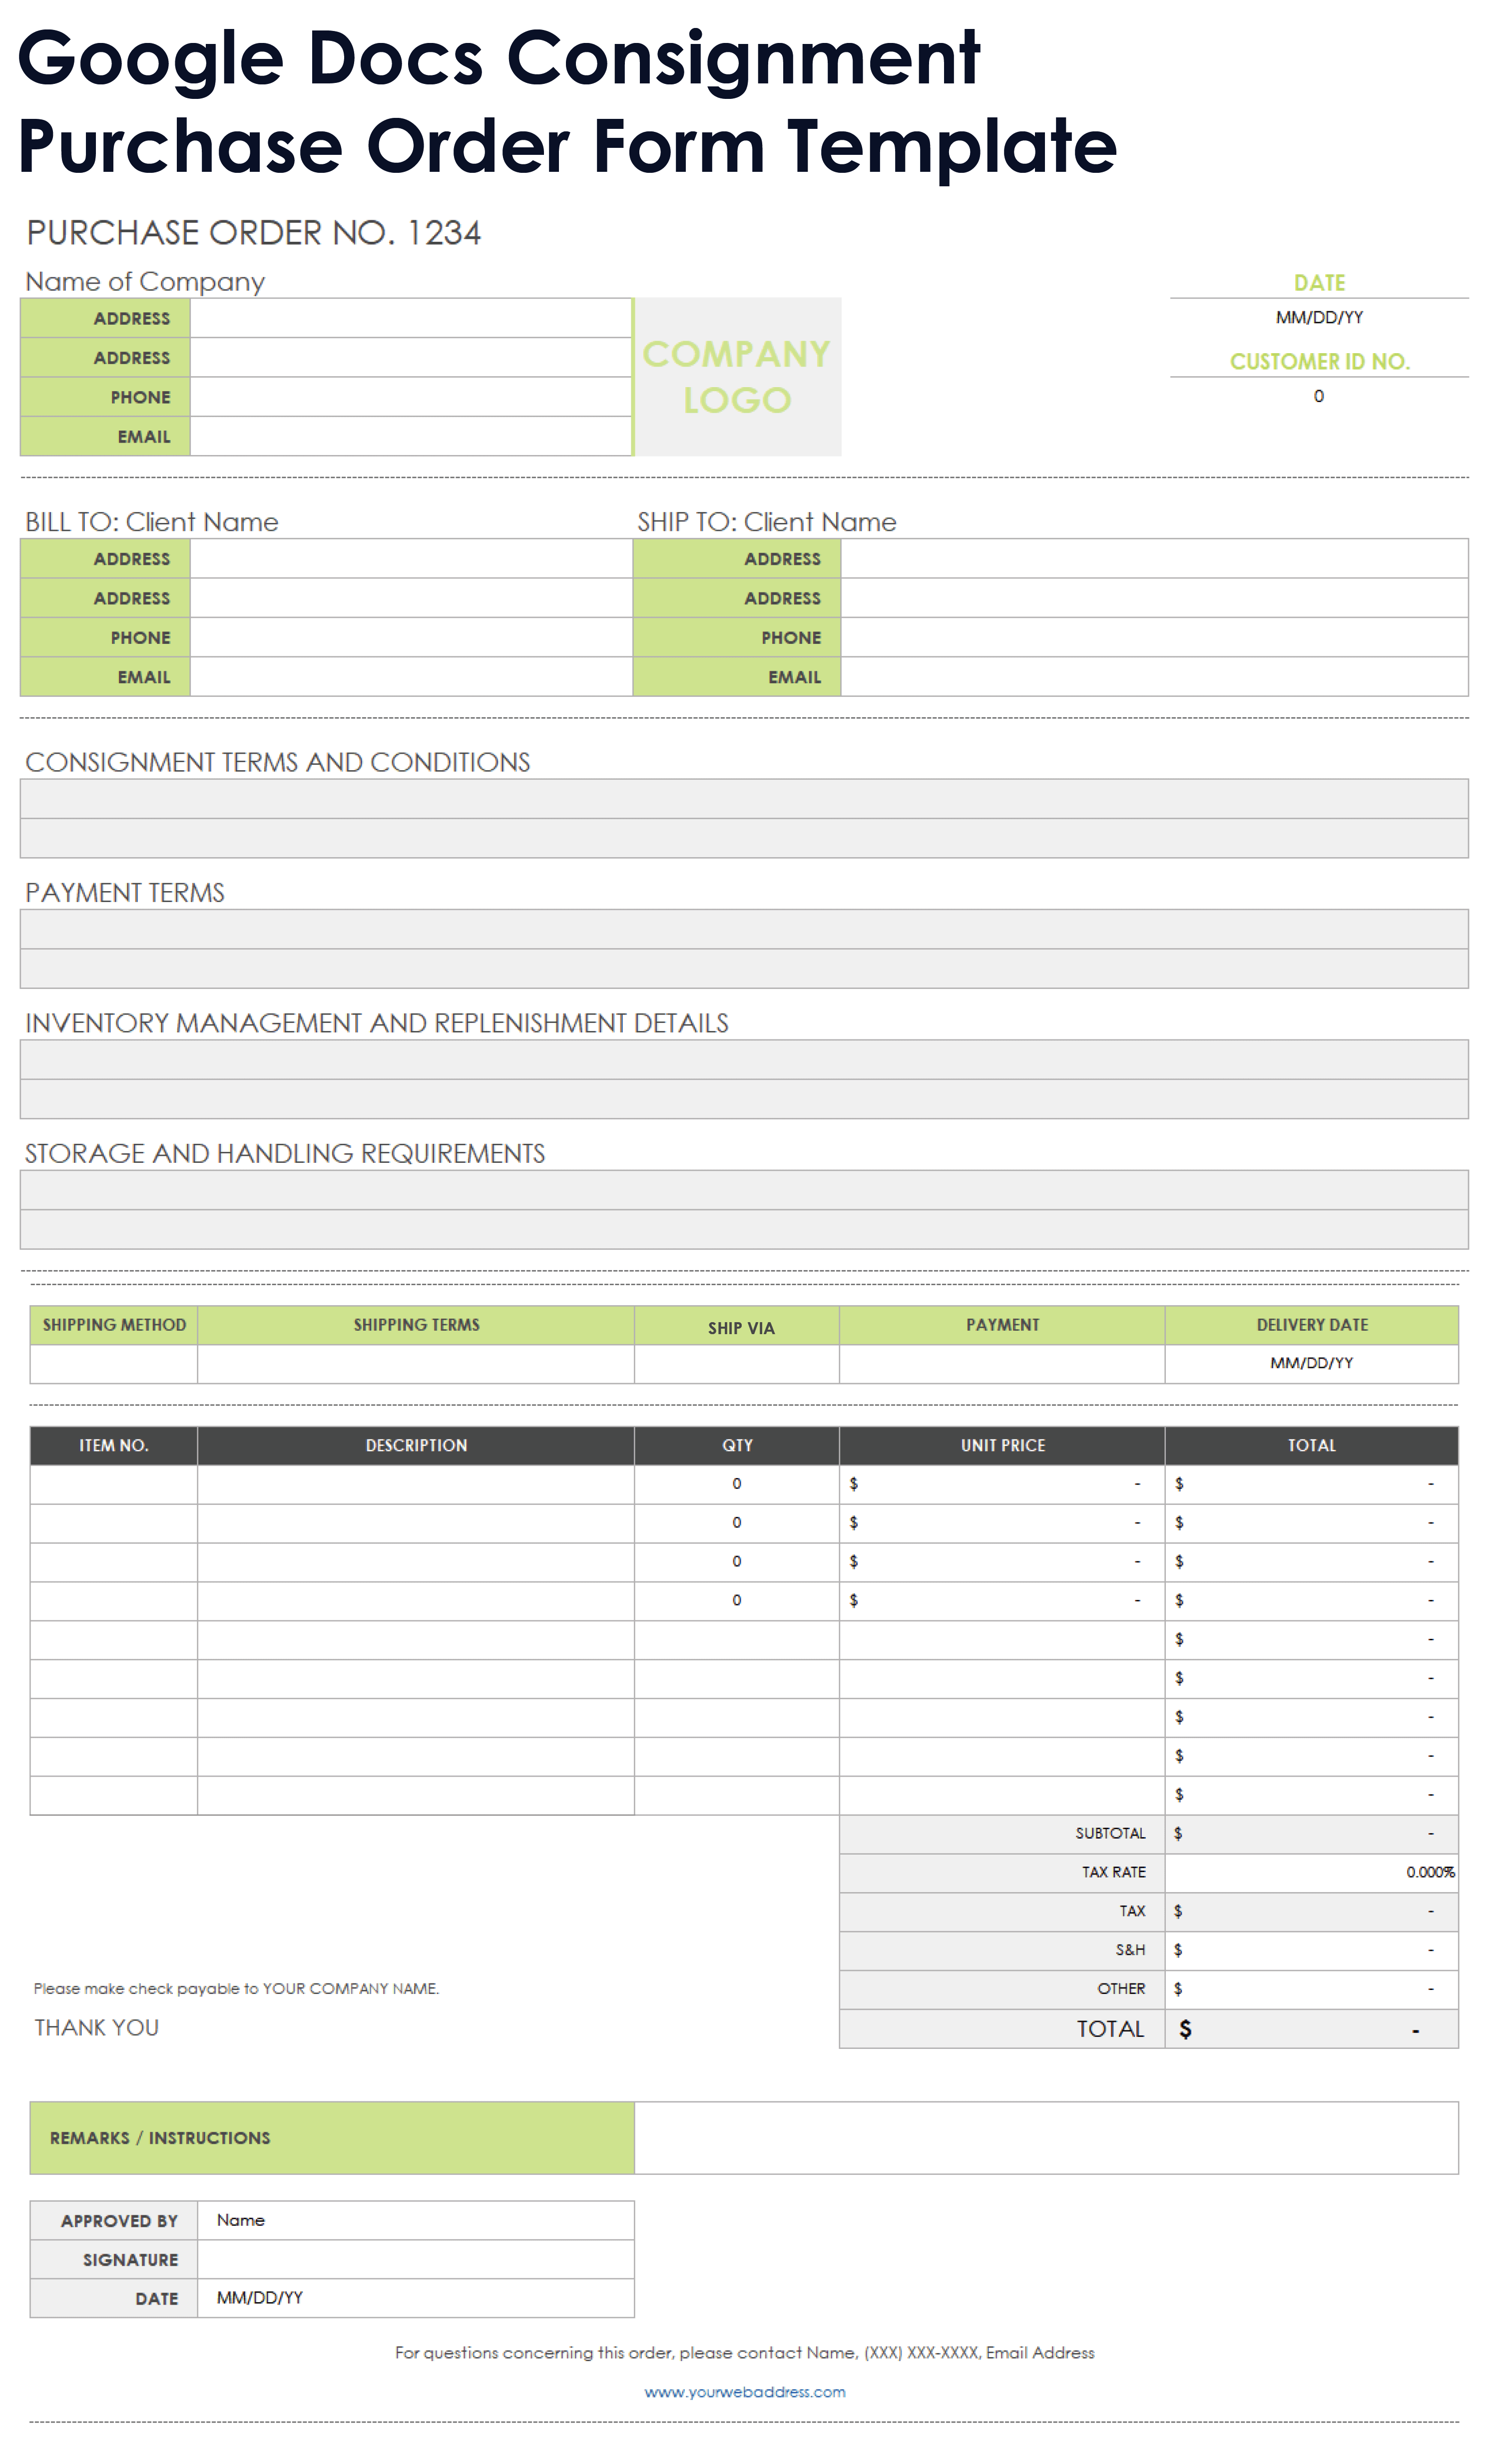Click the Signature field
The height and width of the screenshot is (2464, 1490).
click(415, 2259)
